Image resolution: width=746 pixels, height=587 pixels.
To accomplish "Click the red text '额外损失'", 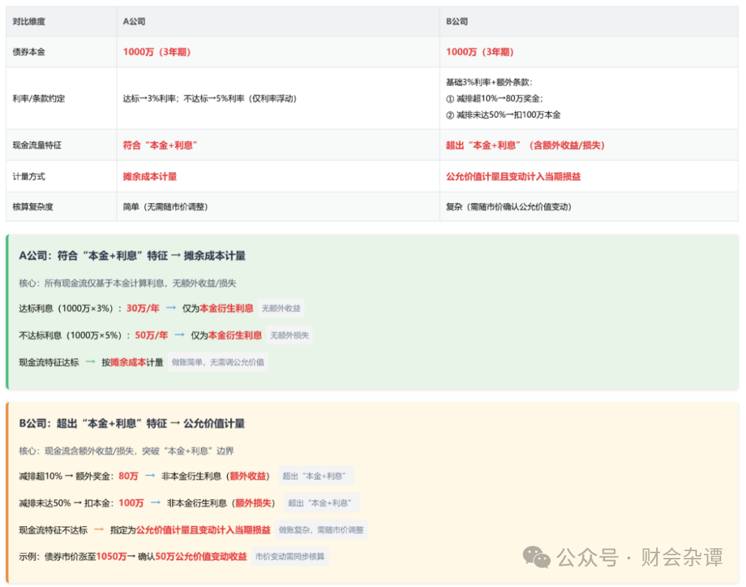I will (x=254, y=503).
